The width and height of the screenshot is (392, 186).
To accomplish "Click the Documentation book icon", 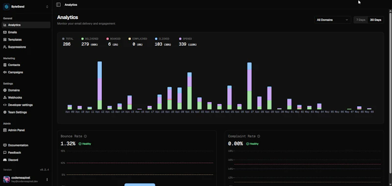I will pos(5,145).
